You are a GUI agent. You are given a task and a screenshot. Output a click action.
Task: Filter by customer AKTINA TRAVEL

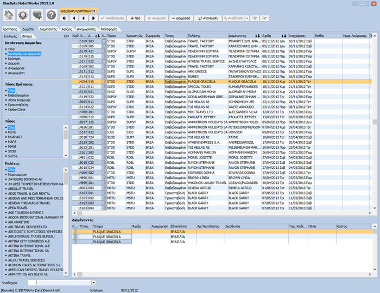pos(20,256)
